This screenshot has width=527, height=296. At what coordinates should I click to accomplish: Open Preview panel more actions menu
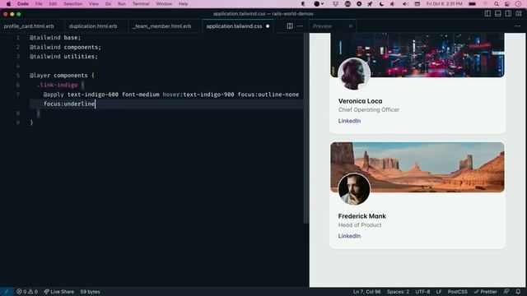[518, 26]
